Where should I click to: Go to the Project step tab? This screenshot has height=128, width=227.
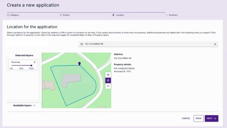[66, 15]
